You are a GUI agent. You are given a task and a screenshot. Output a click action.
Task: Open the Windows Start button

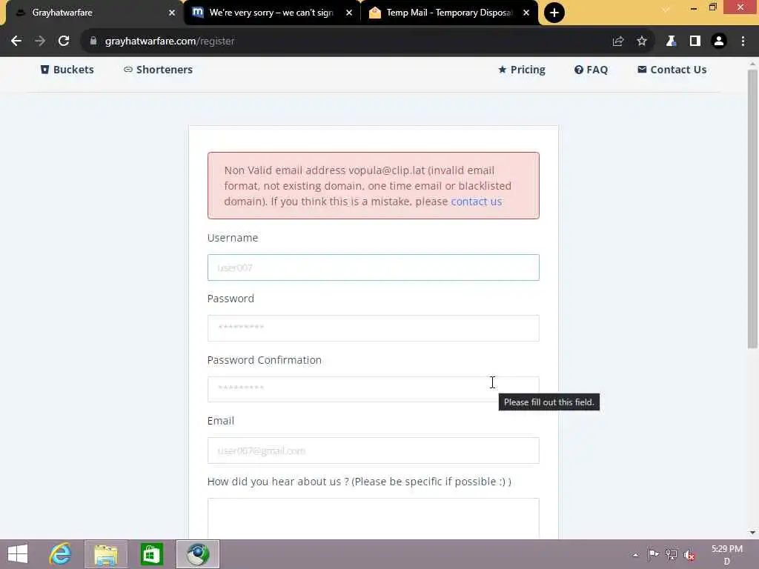coord(18,554)
